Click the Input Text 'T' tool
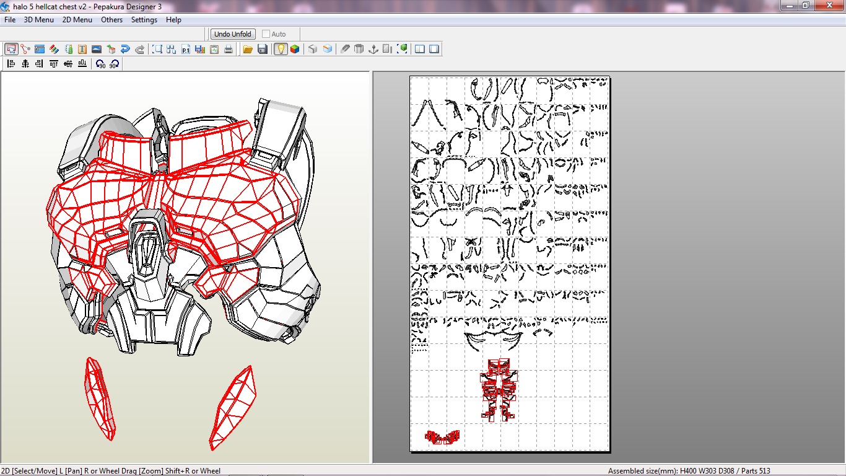The height and width of the screenshot is (476, 846). click(82, 49)
